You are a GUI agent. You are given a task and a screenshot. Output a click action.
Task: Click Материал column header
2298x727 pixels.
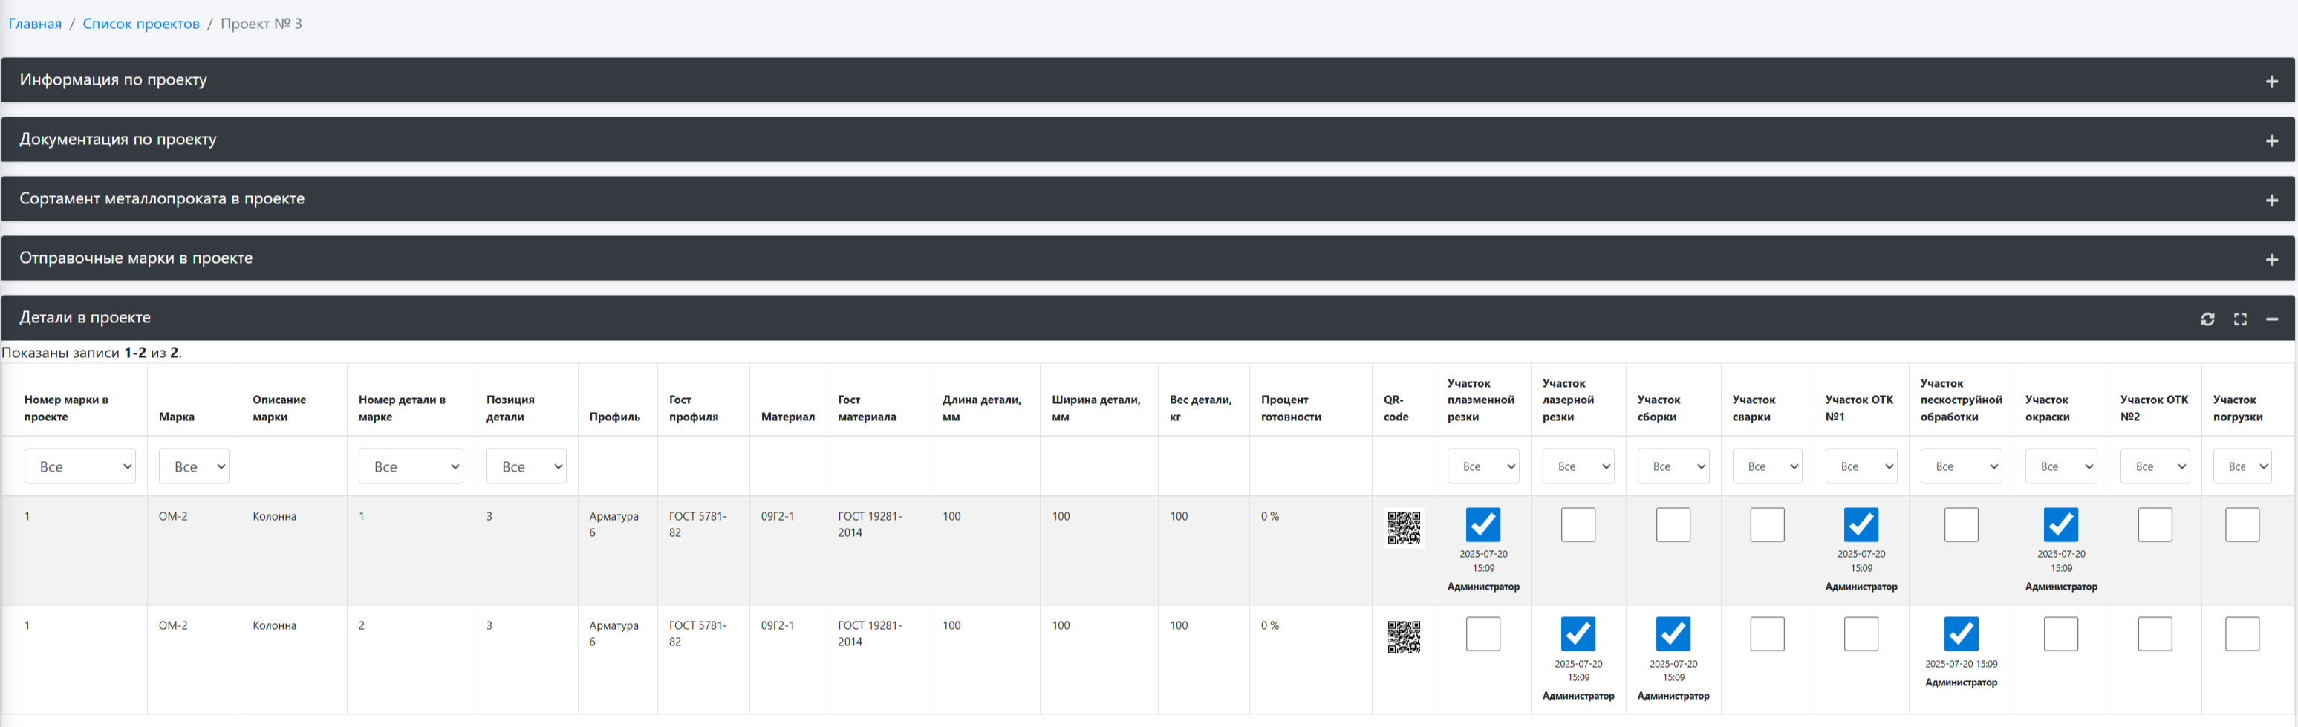tap(788, 417)
